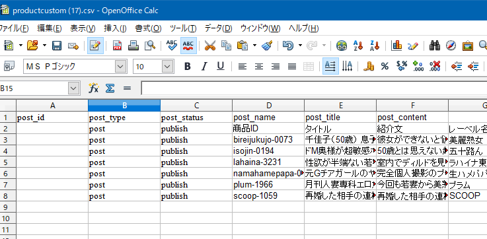Image resolution: width=487 pixels, height=239 pixels.
Task: Open the dropdown arrow next to New document
Action: (20, 46)
